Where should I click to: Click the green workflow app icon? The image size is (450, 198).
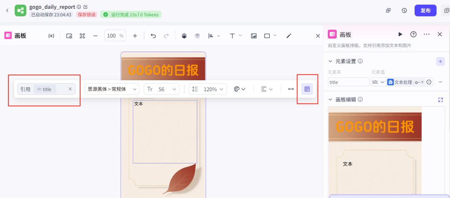pos(20,10)
